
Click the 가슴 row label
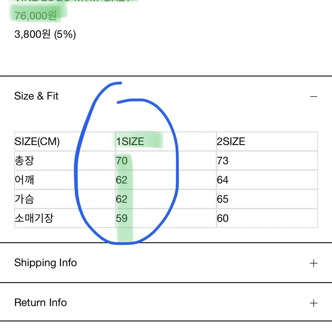24,199
